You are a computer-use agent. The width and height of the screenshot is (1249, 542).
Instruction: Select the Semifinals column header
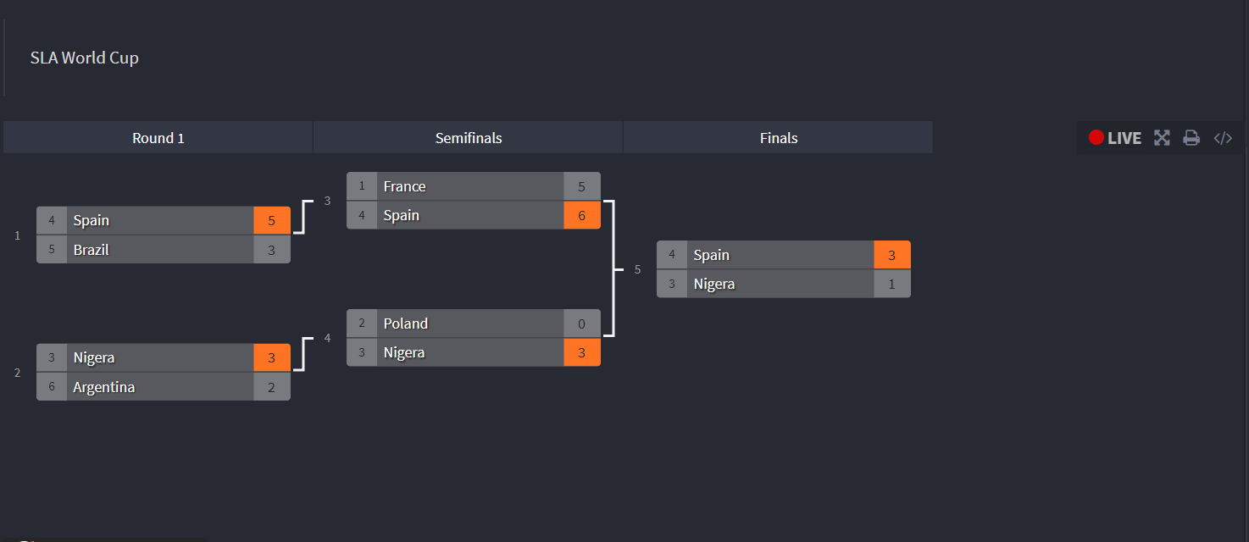click(469, 138)
